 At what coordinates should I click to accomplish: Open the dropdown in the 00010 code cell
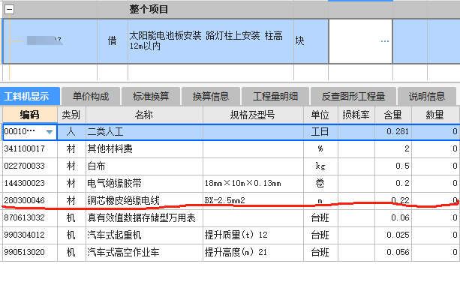(x=50, y=132)
